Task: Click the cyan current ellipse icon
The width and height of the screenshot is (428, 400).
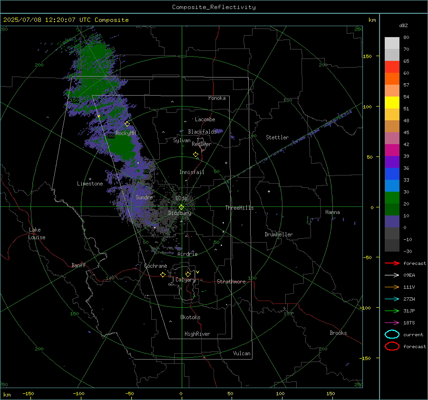Action: click(392, 334)
